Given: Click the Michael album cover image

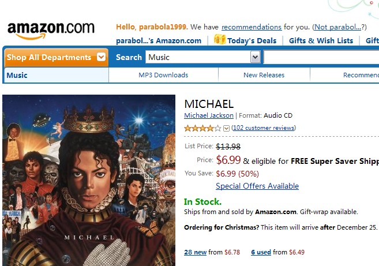Looking at the screenshot, I should (89, 179).
